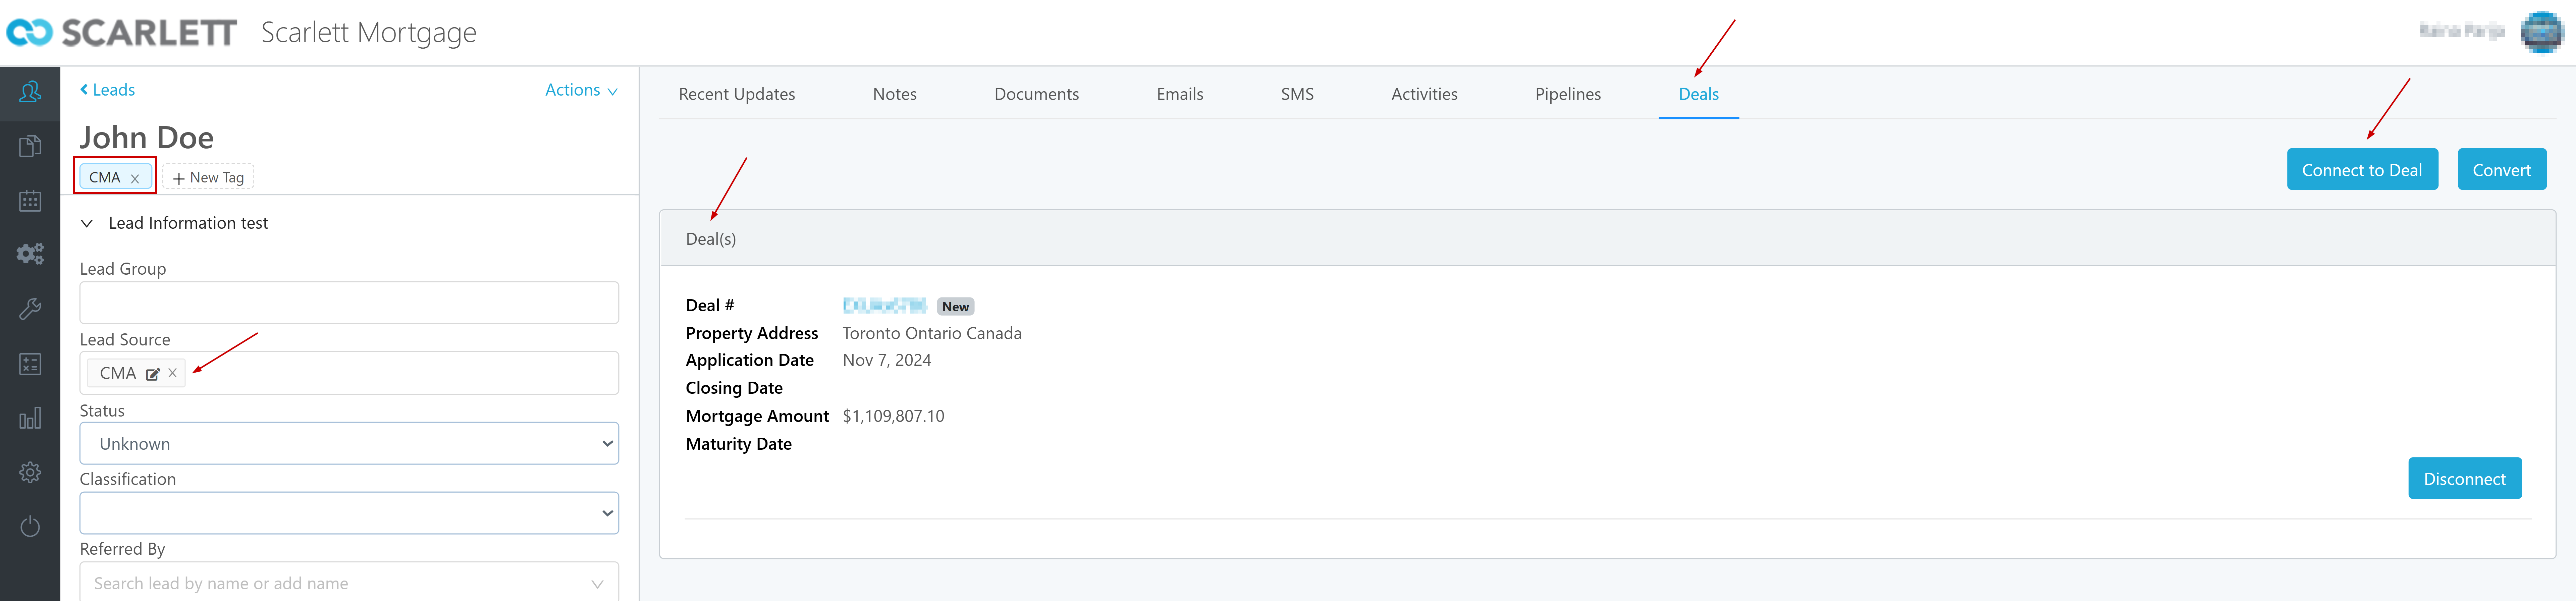Viewport: 2576px width, 601px height.
Task: Open the bar chart reports icon
Action: coord(30,418)
